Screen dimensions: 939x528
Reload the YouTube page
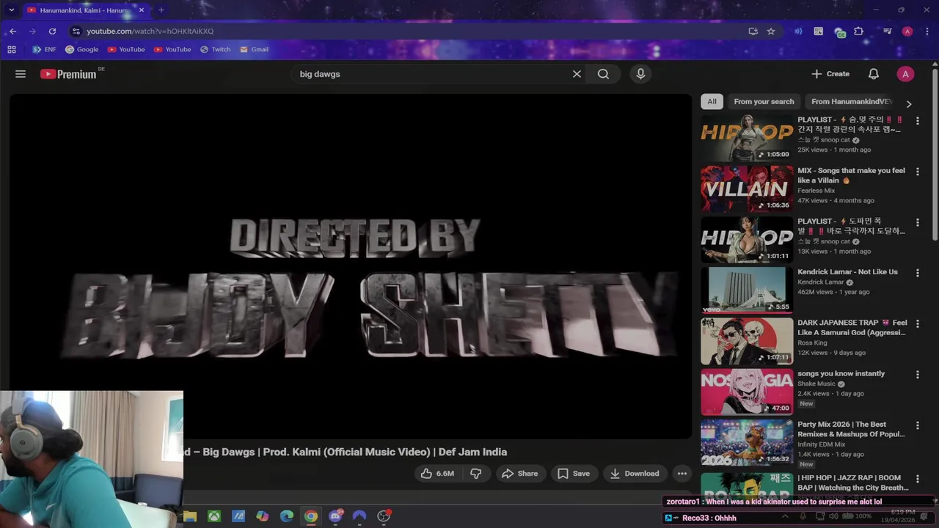coord(52,32)
